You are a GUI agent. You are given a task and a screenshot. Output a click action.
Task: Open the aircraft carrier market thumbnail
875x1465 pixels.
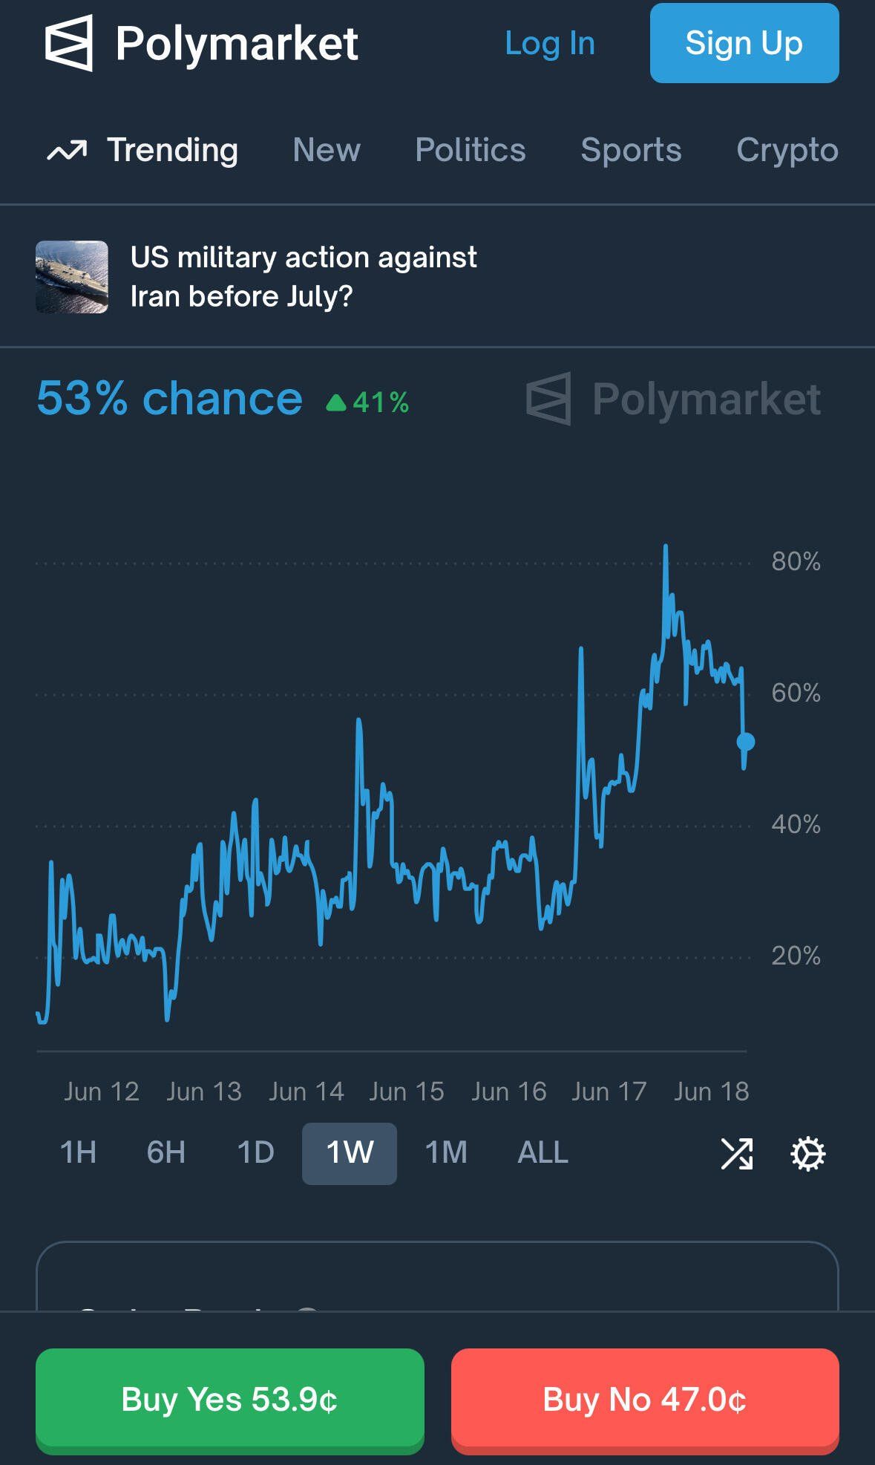[72, 277]
